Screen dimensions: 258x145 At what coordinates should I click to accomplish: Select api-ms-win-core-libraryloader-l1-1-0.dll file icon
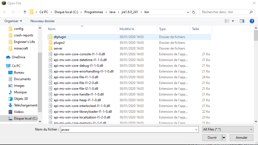click(50, 112)
